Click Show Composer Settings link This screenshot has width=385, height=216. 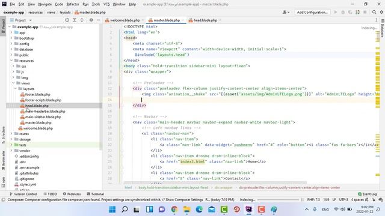point(184,200)
